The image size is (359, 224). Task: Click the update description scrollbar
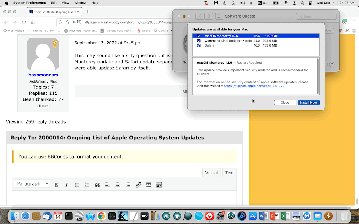click(318, 76)
